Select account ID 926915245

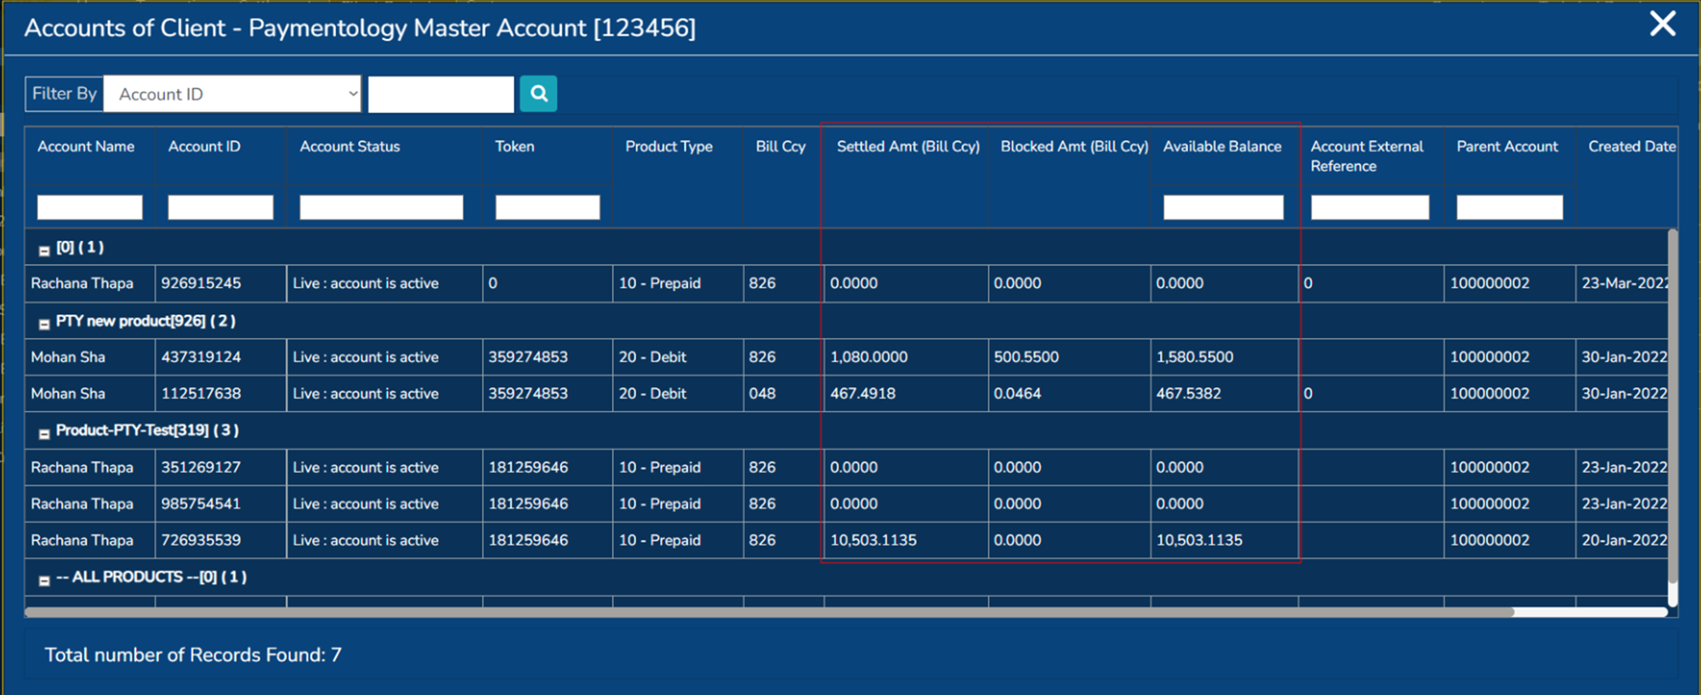coord(202,283)
